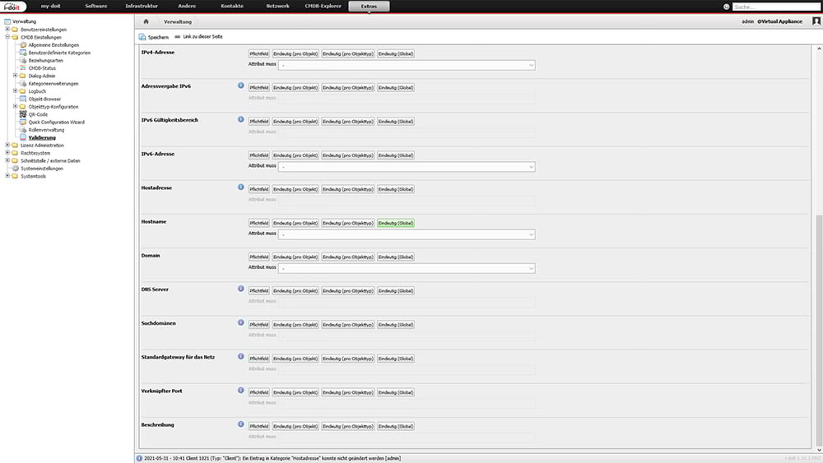Viewport: 823px width, 463px height.
Task: Click Verwaltung in the breadcrumb
Action: click(x=178, y=21)
